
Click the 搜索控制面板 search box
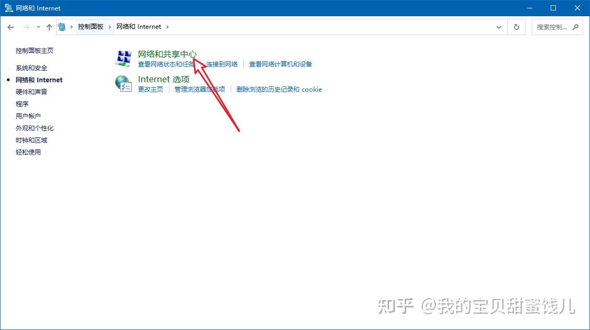click(x=557, y=27)
